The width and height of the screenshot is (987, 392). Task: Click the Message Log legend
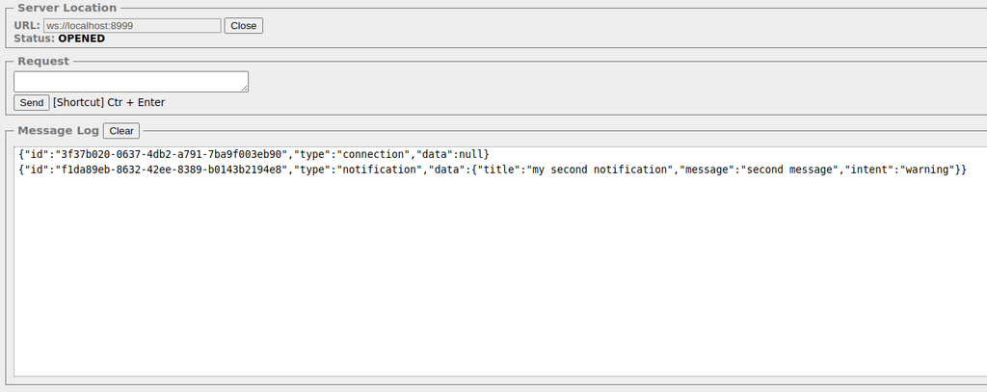pos(58,130)
